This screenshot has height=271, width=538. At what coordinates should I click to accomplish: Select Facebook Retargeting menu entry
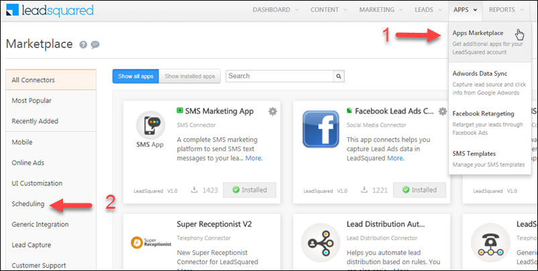[490, 122]
